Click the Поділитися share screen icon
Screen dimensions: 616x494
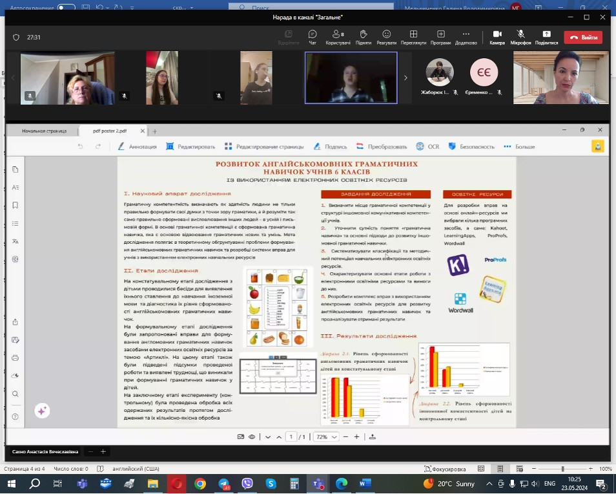pos(546,36)
